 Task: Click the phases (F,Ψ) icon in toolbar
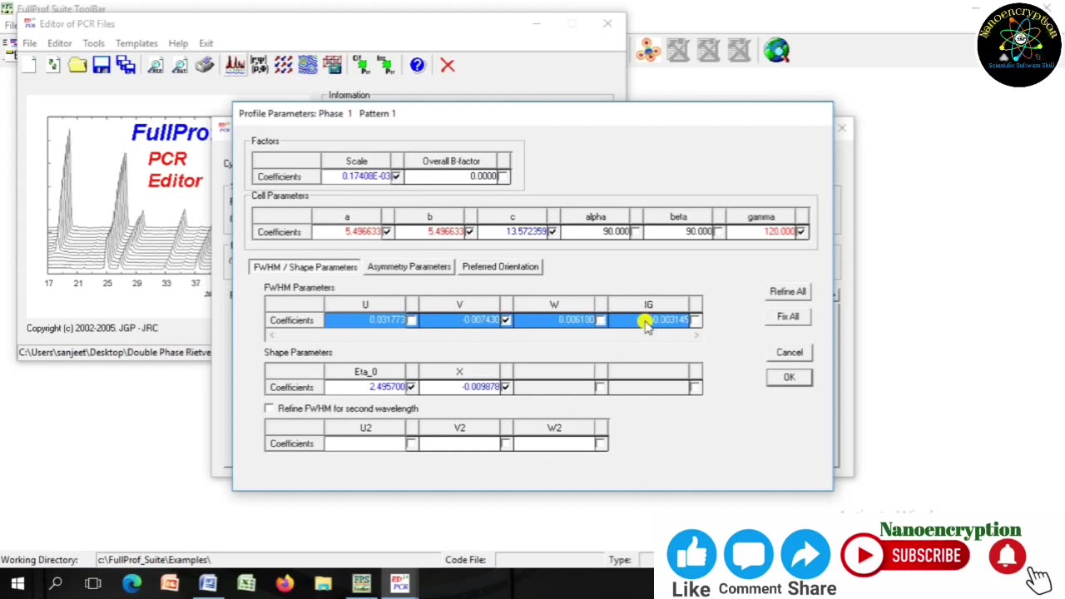259,65
